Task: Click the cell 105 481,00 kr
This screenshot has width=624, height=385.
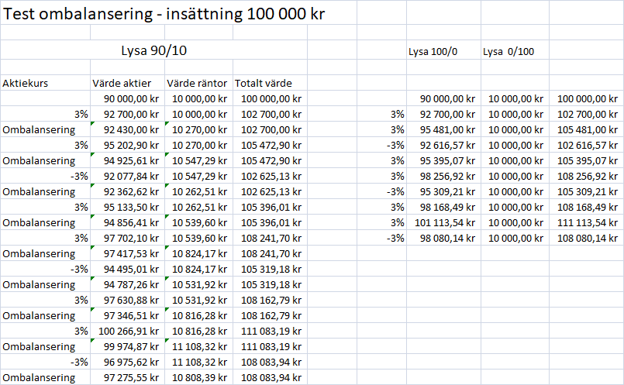Action: 588,129
